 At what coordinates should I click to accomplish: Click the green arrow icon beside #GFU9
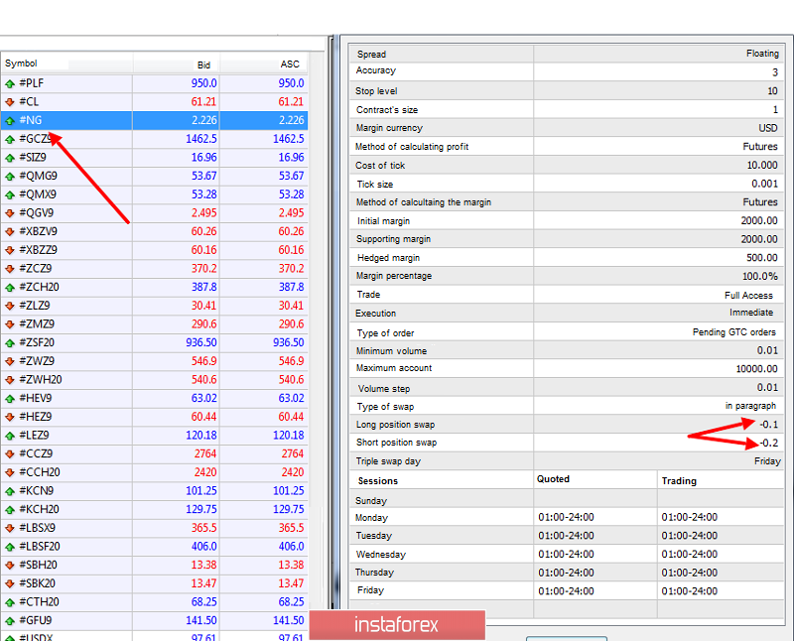pyautogui.click(x=10, y=621)
